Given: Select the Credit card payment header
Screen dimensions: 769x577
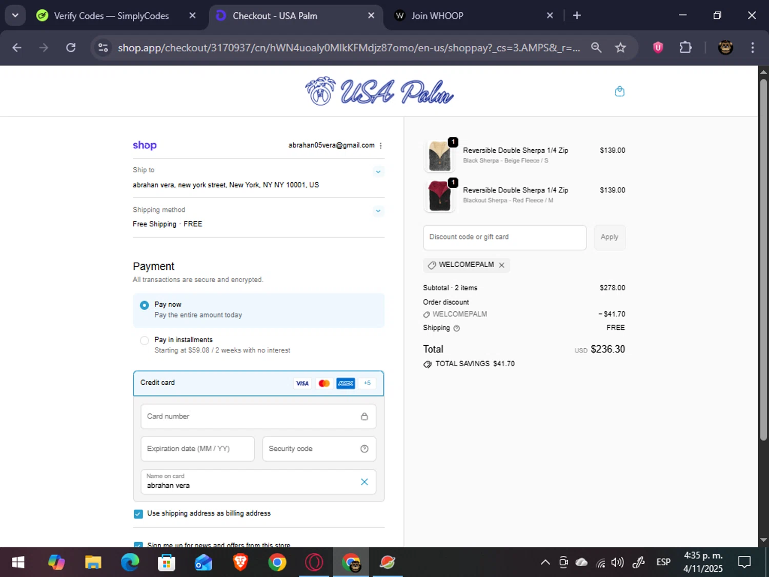Looking at the screenshot, I should click(x=259, y=383).
